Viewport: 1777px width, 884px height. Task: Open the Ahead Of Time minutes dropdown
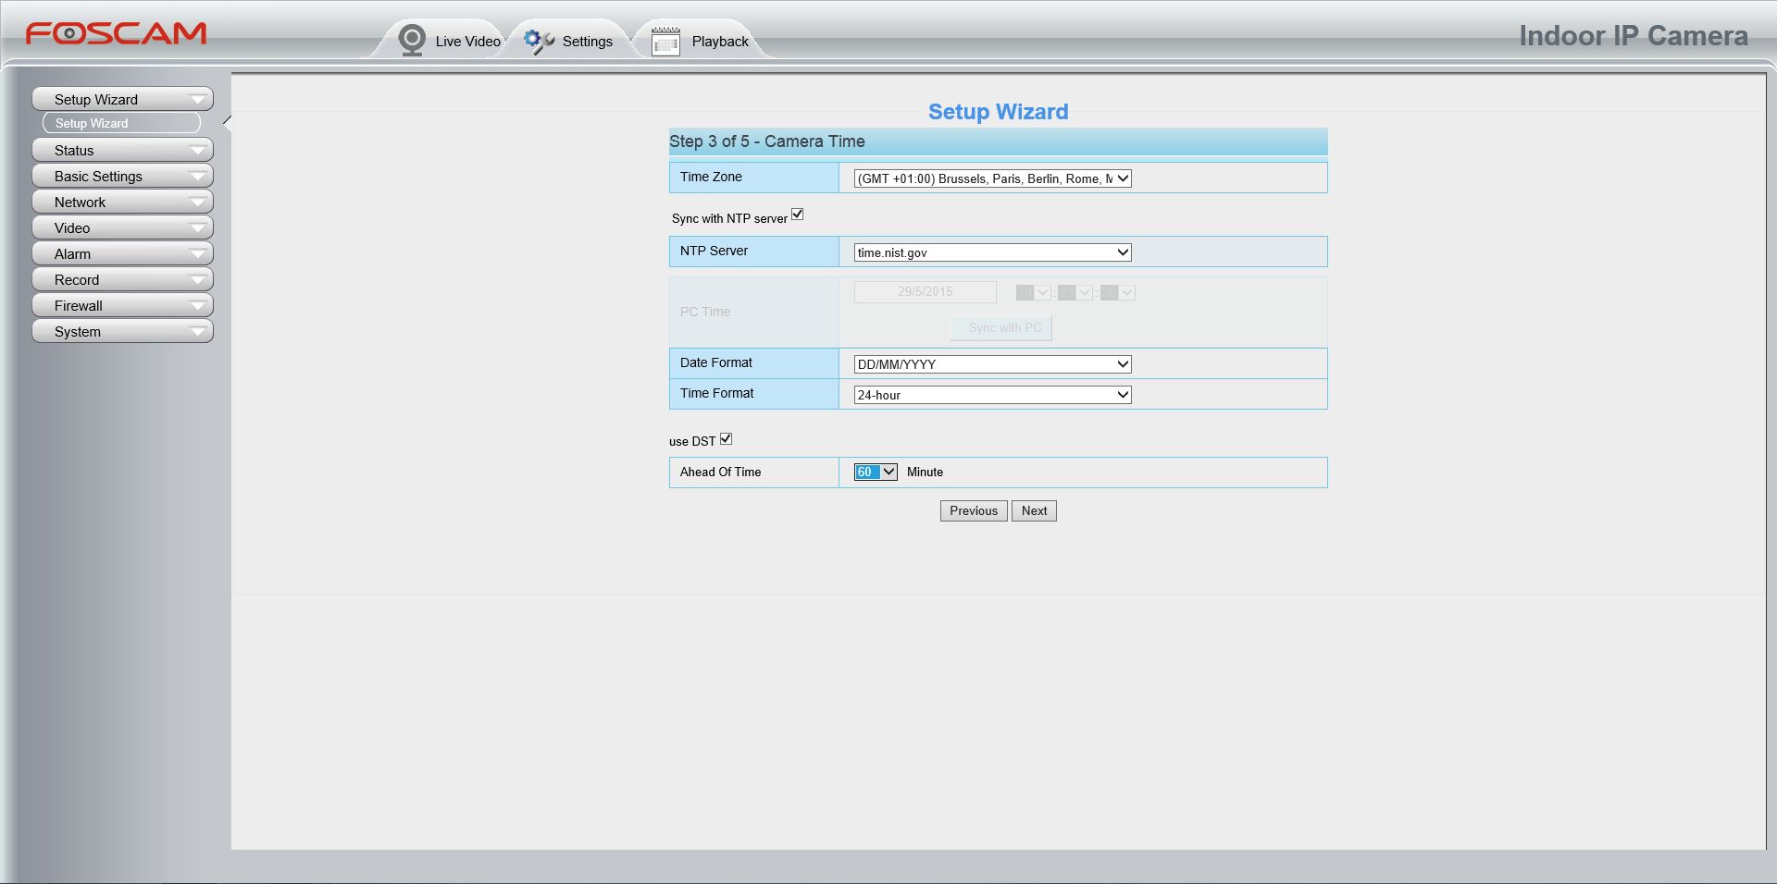coord(876,472)
